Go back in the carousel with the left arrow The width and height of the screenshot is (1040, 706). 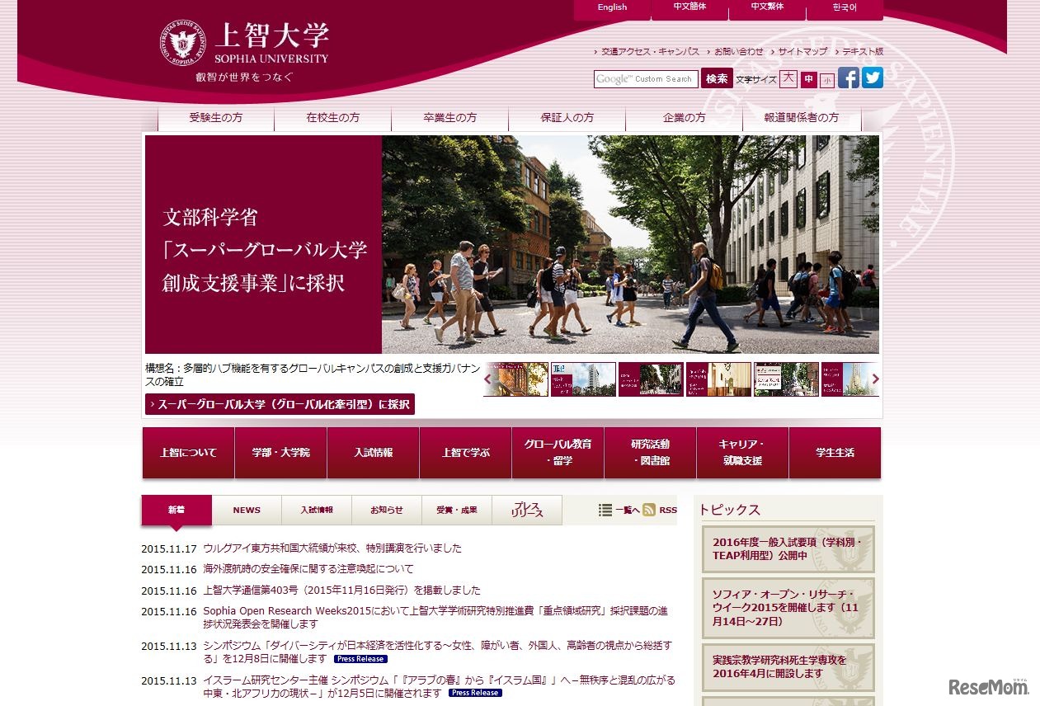click(487, 379)
